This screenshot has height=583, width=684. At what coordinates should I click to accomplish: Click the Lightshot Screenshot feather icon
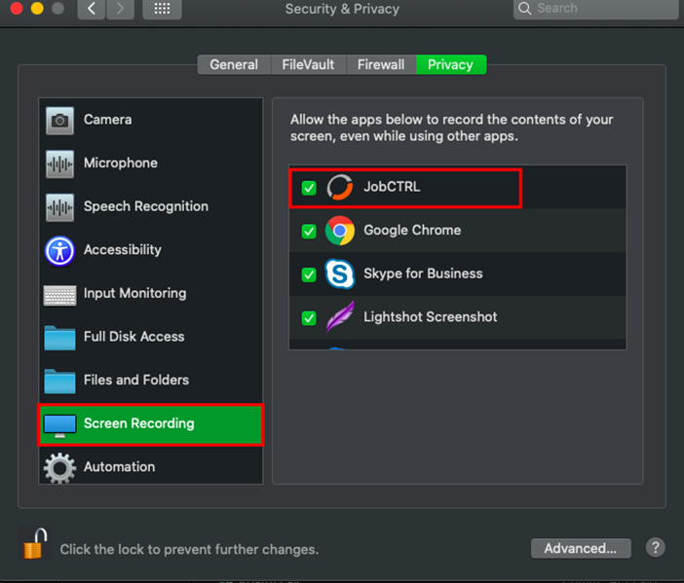(339, 317)
